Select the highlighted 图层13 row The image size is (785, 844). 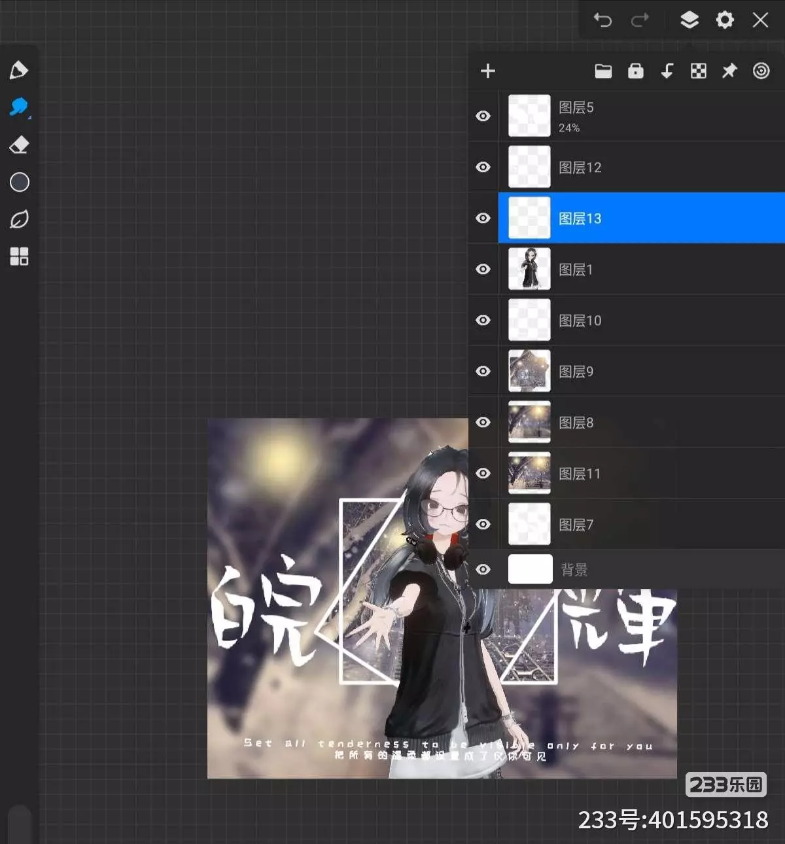pyautogui.click(x=642, y=218)
